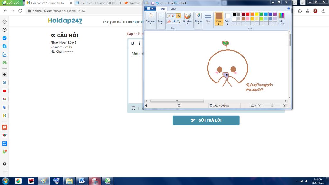Select the Pencil tool in Paint
Screen dimensions: 329x185
[169, 16]
